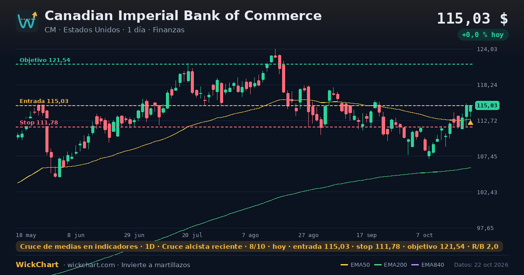Viewport: 524px width, 275px height.
Task: Click the WickChart logo icon
Action: coord(27,21)
